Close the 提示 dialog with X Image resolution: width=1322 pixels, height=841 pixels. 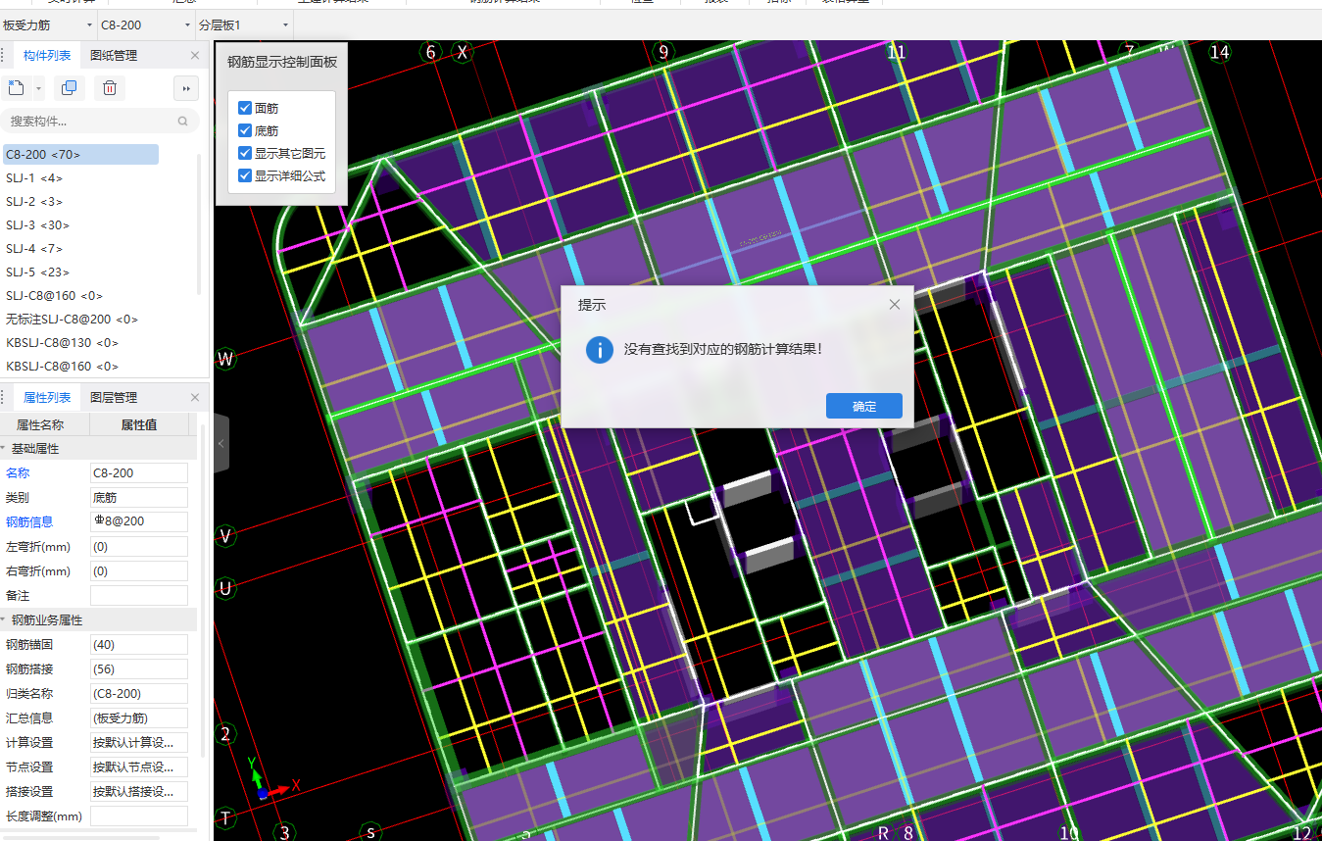894,305
